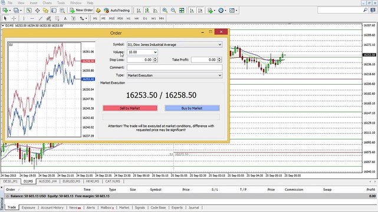Image resolution: width=378 pixels, height=212 pixels.
Task: Switch chart to candlesticks icon
Action: click(147, 11)
